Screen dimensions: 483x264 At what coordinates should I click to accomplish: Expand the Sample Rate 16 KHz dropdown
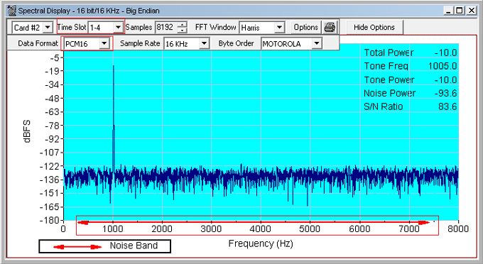click(204, 43)
